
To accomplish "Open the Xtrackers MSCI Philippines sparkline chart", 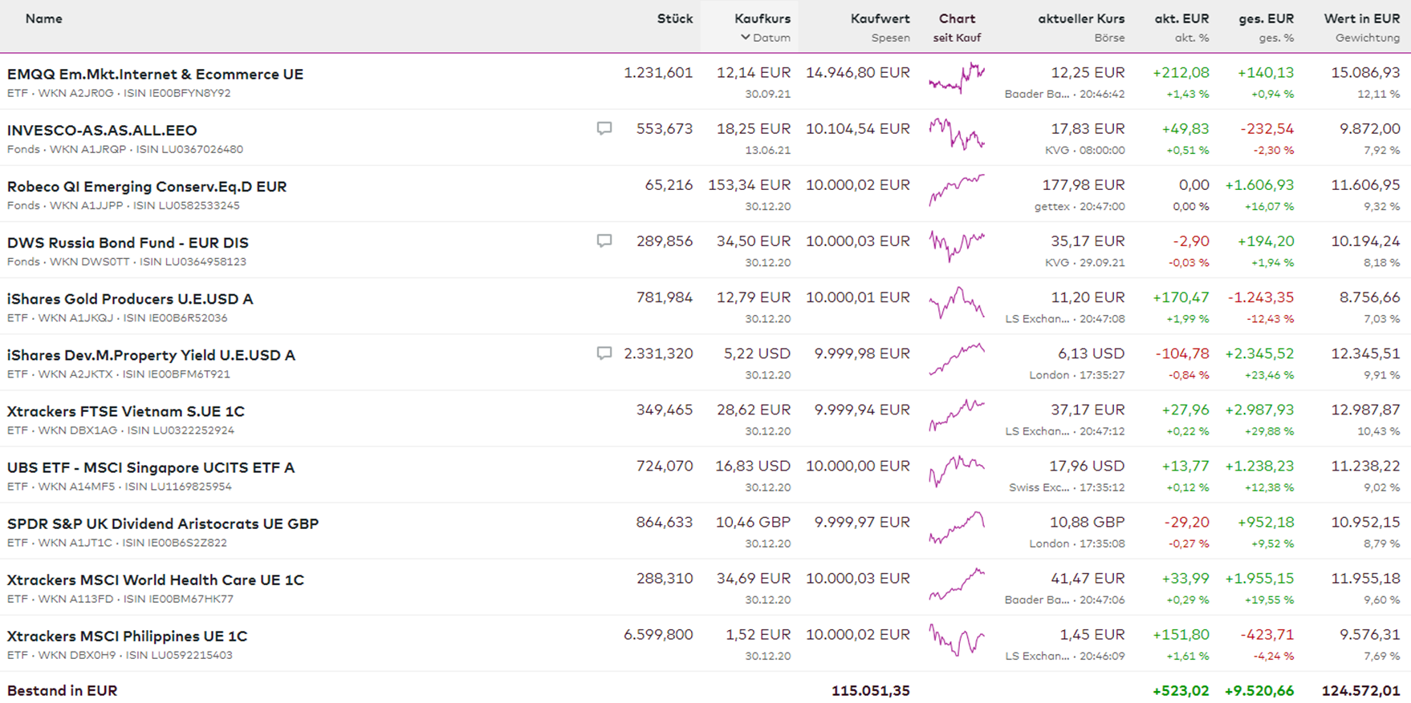I will coord(957,640).
